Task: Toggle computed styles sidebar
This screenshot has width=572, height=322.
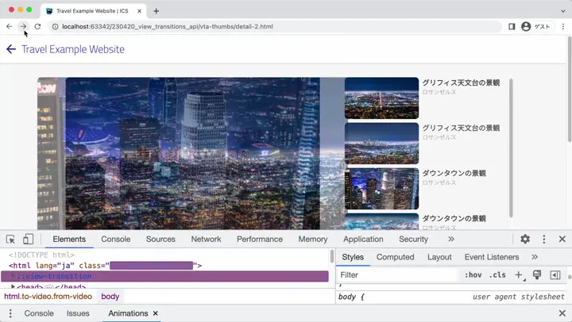Action: point(555,275)
